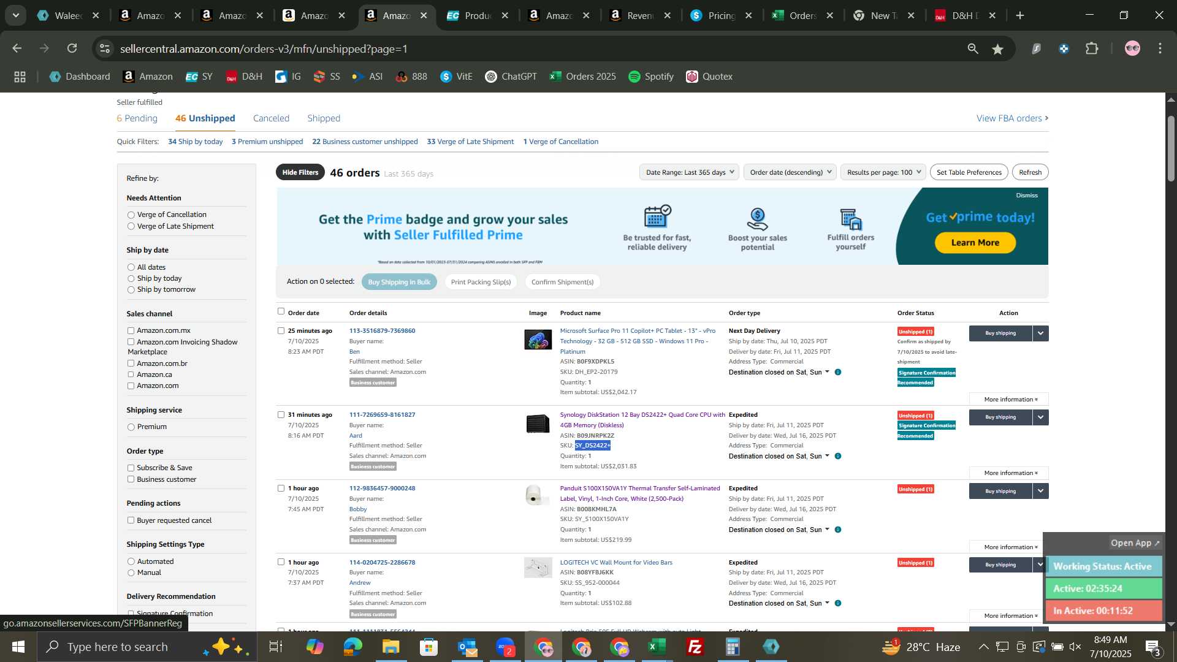Expand More information for Synology order
The image size is (1177, 662).
1009,473
